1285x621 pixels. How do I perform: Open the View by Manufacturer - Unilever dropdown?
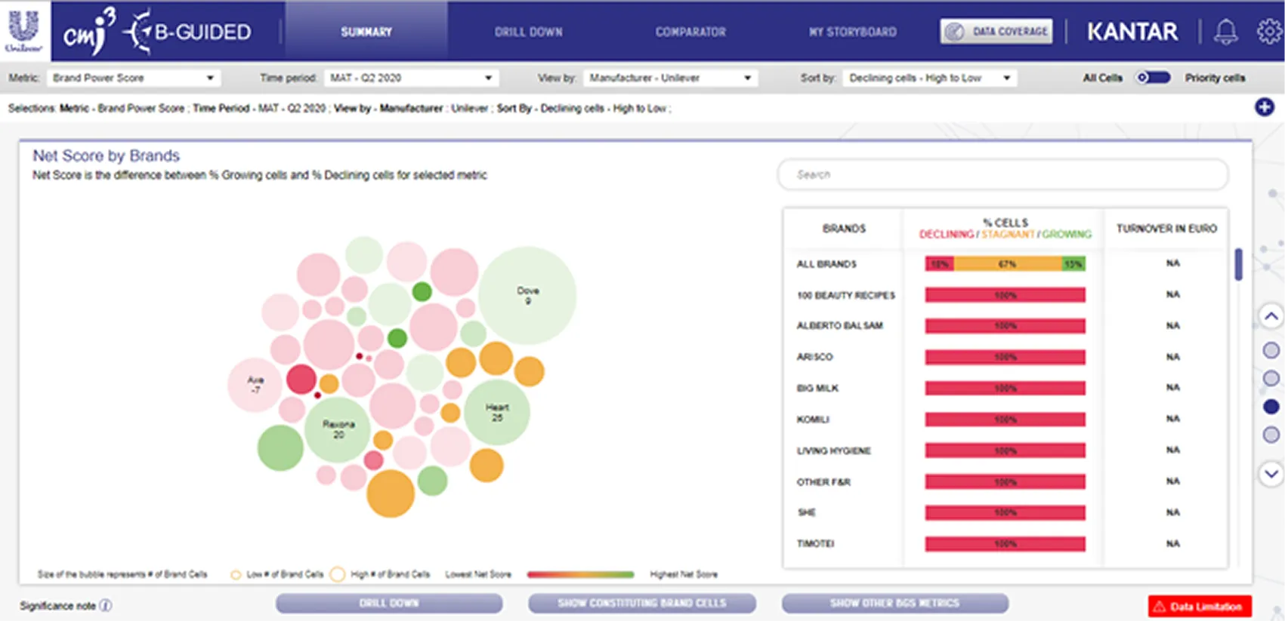click(x=670, y=78)
